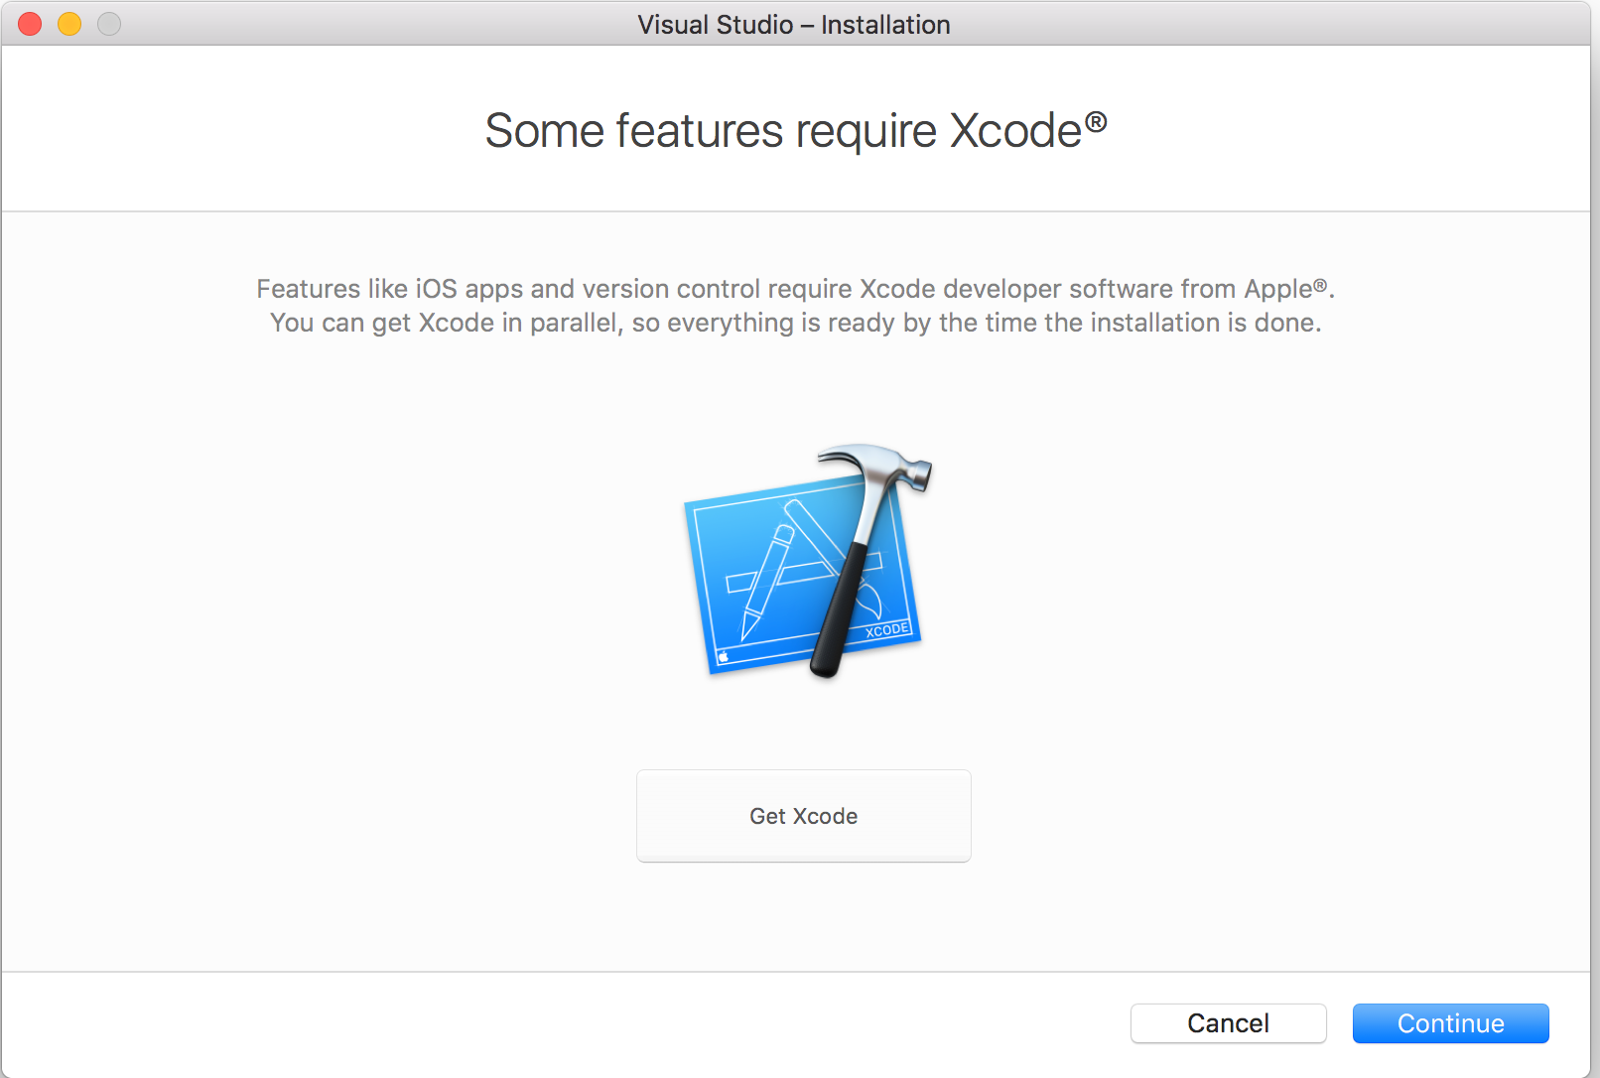Click the Visual Studio – Installation window title
Viewport: 1600px width, 1078px height.
click(x=794, y=25)
